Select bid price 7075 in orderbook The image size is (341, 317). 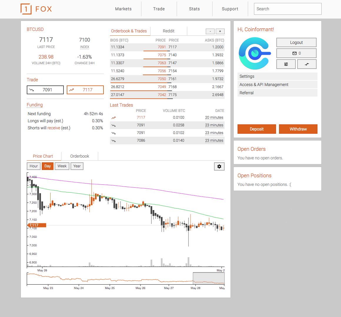[x=162, y=55]
